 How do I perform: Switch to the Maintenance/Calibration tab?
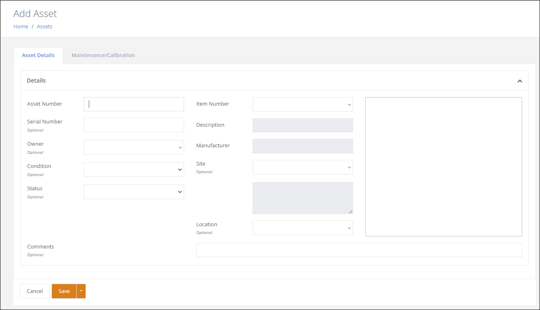[x=103, y=55]
